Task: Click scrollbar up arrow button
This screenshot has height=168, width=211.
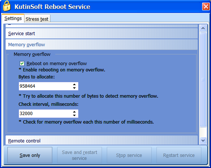Action: click(203, 28)
